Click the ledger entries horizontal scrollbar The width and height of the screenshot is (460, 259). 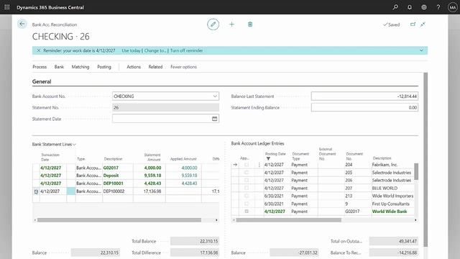(x=289, y=220)
